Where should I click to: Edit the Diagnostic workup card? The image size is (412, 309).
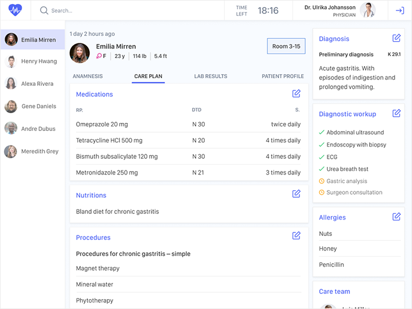396,114
